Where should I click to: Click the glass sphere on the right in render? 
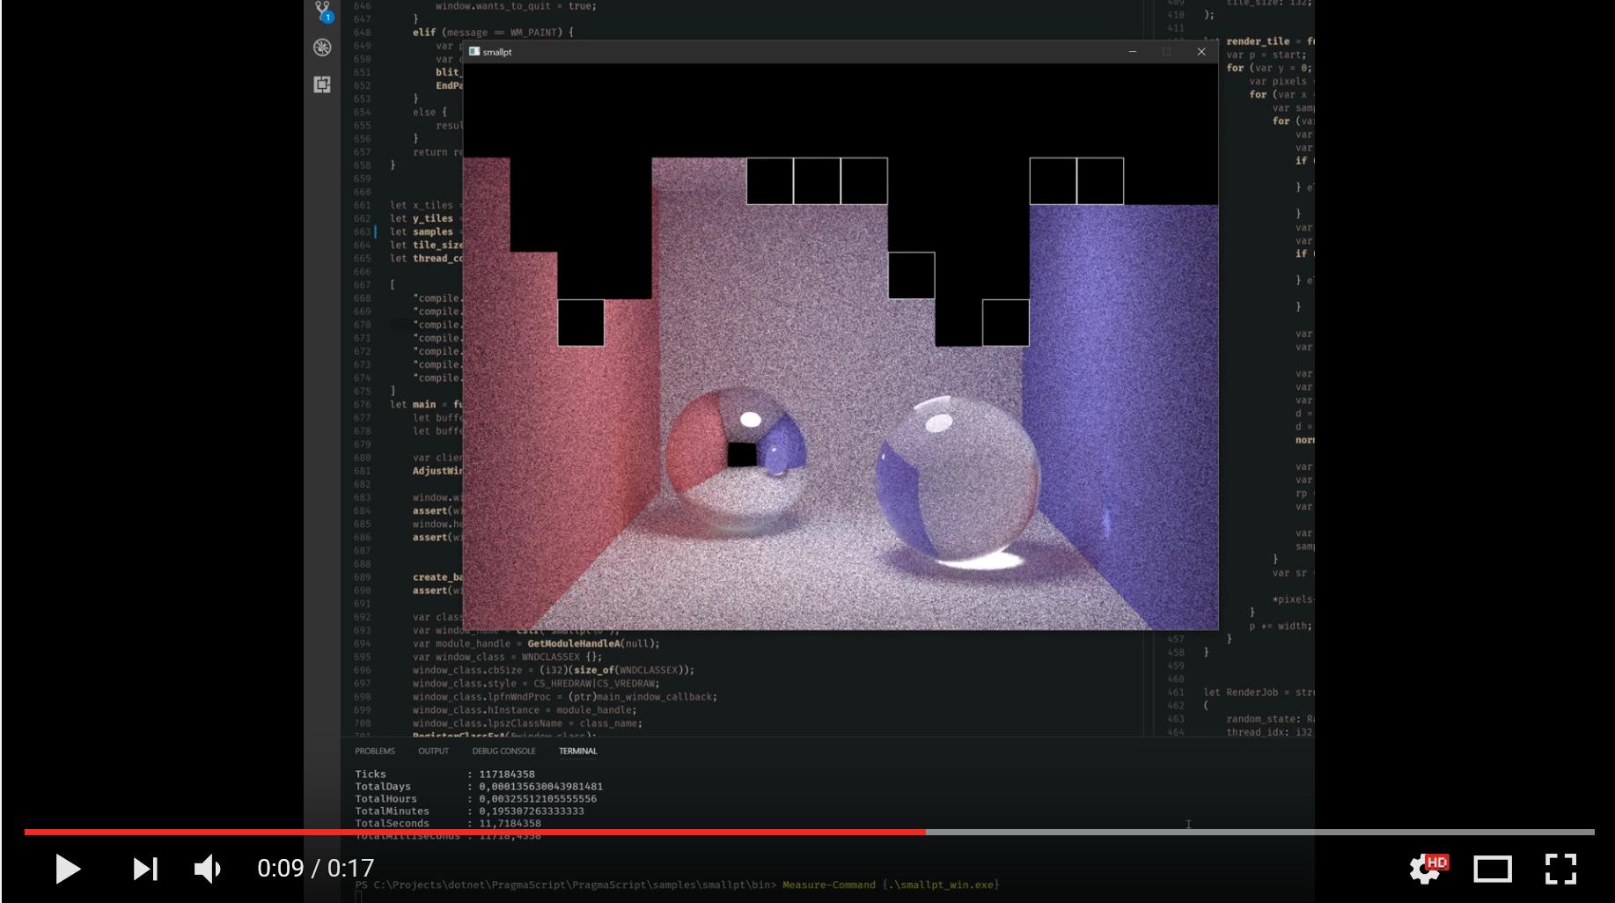958,480
